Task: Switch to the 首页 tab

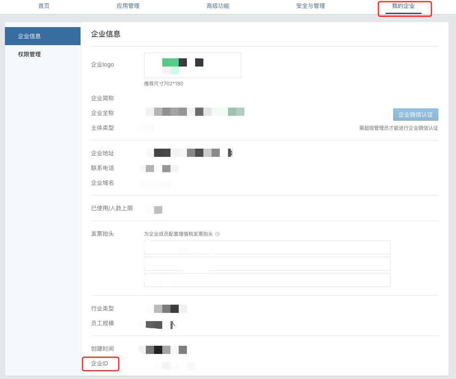Action: click(x=44, y=6)
